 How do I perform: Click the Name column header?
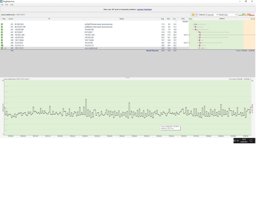tap(122, 19)
